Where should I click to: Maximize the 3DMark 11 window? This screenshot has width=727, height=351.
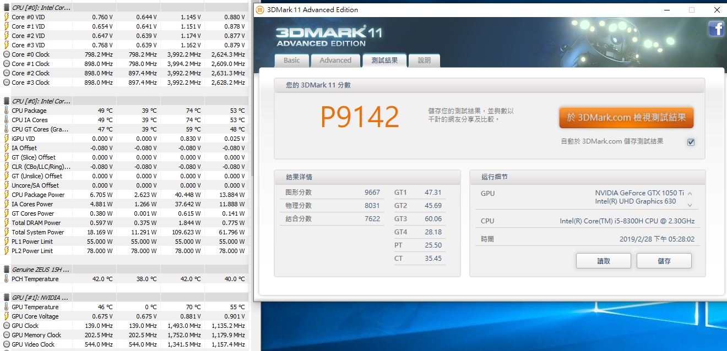(692, 10)
